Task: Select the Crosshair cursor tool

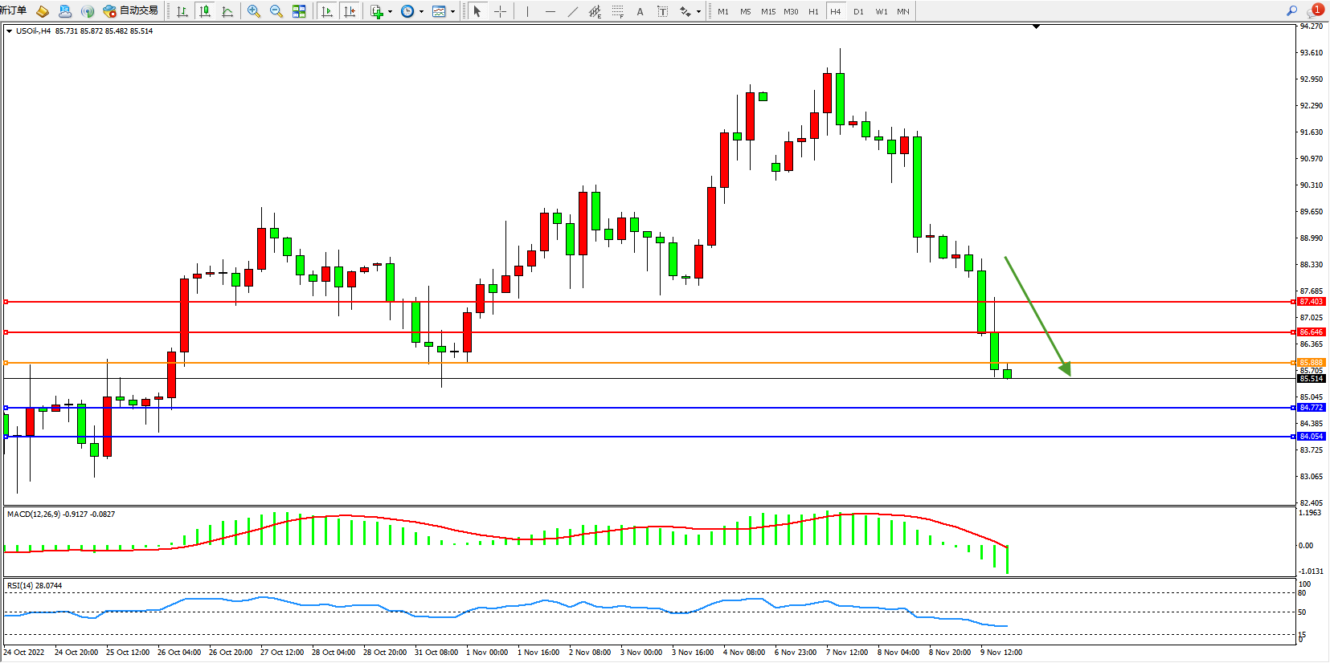Action: point(500,11)
